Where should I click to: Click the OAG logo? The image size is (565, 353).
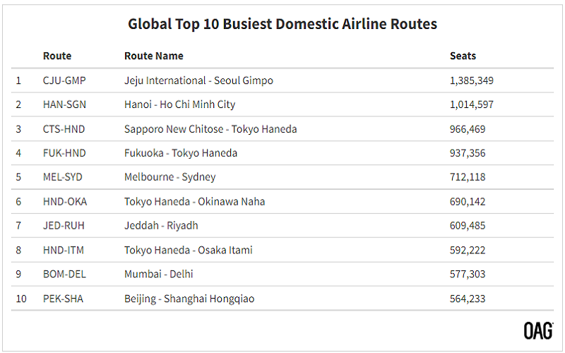point(538,330)
